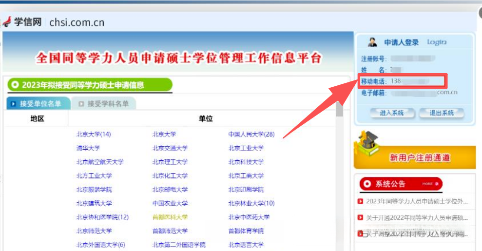Open the 北京建筑大学 link

click(94, 203)
